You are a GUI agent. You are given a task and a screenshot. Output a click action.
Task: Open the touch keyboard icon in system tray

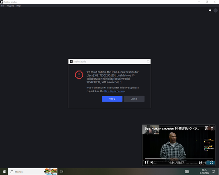coord(187,171)
